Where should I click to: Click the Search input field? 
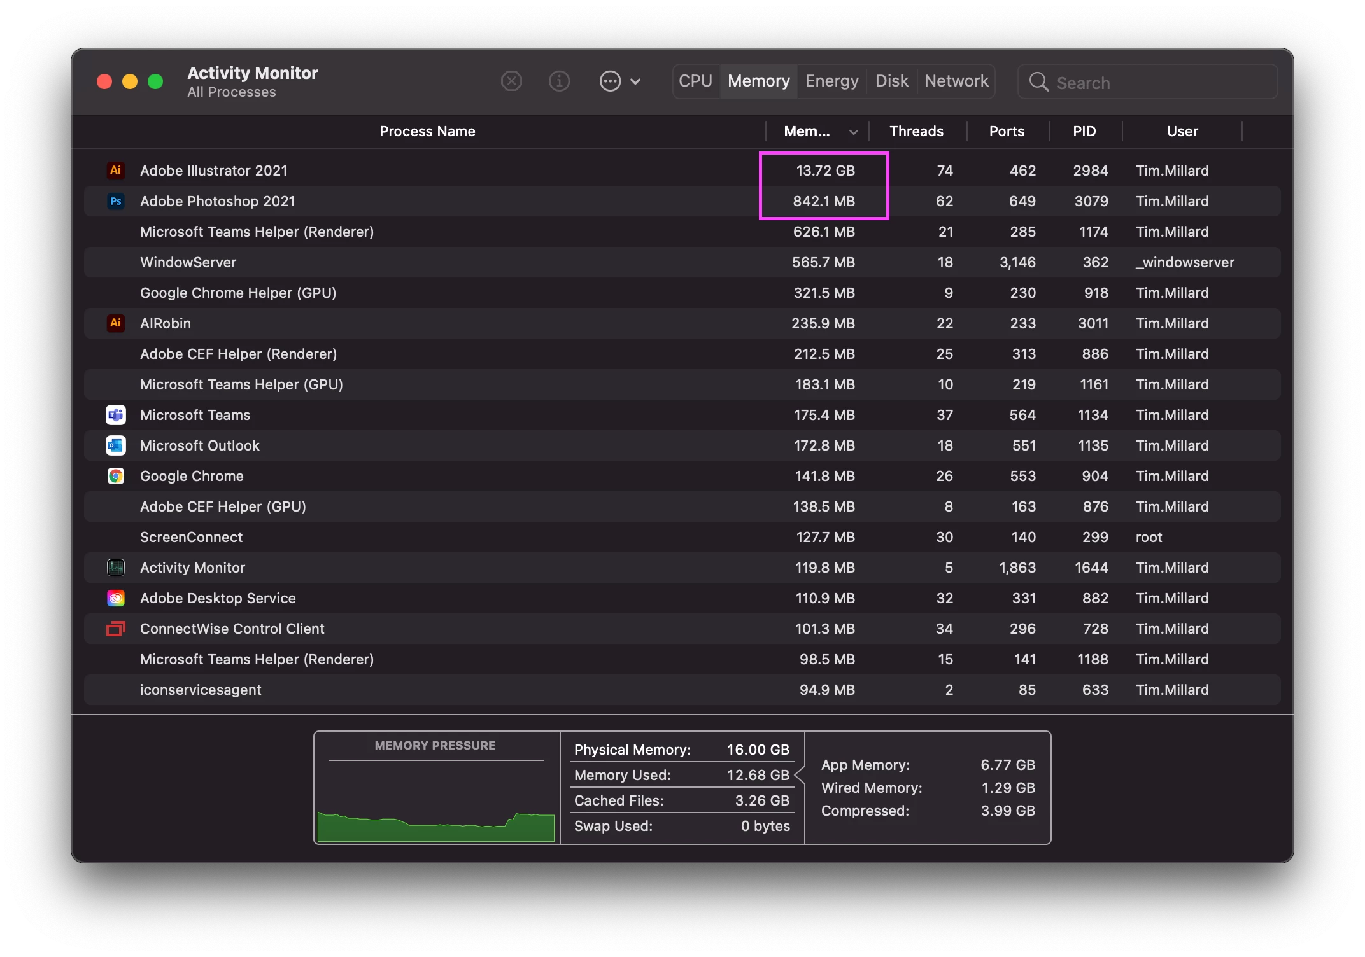pyautogui.click(x=1159, y=83)
